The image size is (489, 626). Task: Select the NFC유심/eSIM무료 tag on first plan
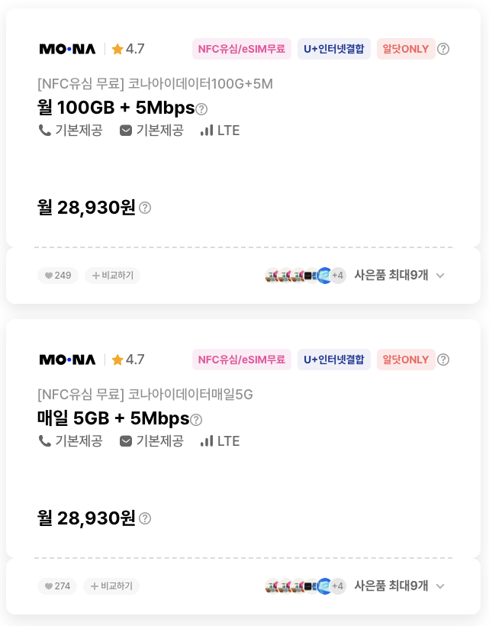coord(242,49)
